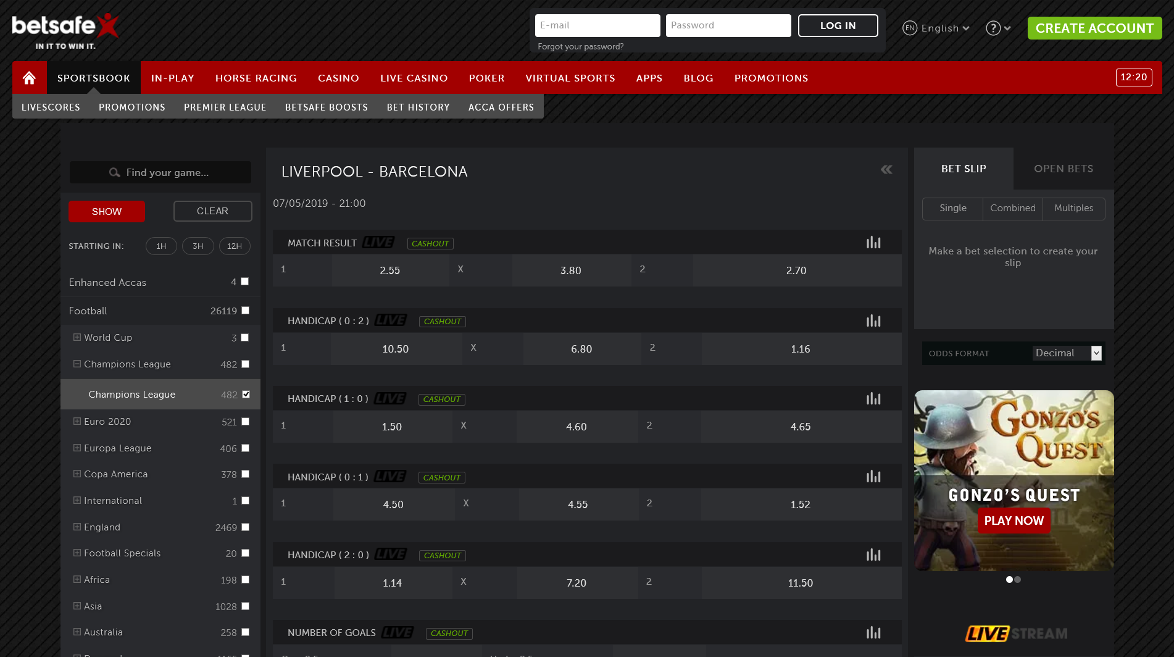Click the Clear filter button
Image resolution: width=1174 pixels, height=657 pixels.
click(x=212, y=211)
